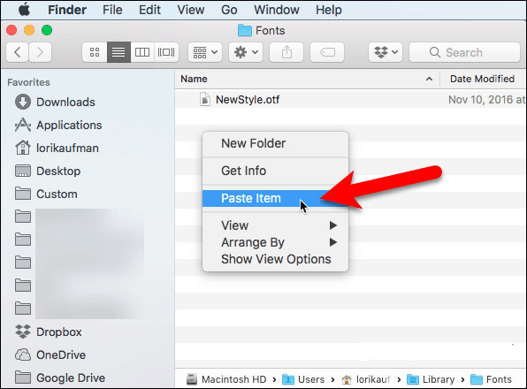
Task: Switch to list view
Action: (x=118, y=52)
